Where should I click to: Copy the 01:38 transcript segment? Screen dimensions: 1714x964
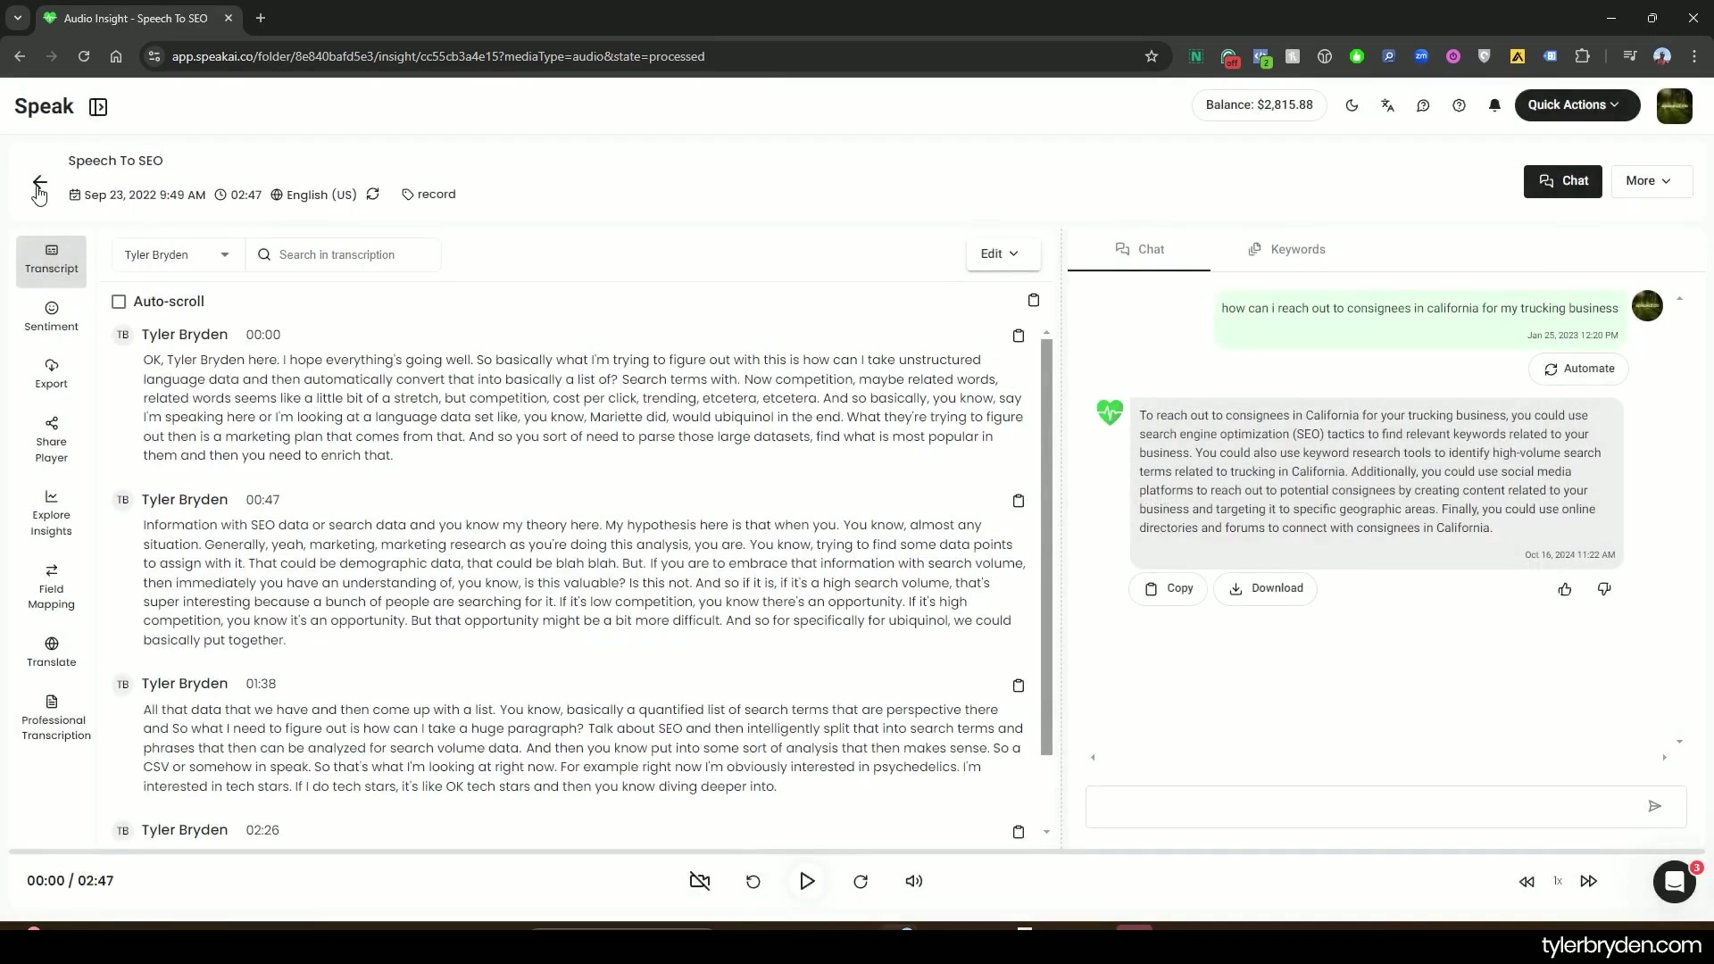click(x=1018, y=686)
